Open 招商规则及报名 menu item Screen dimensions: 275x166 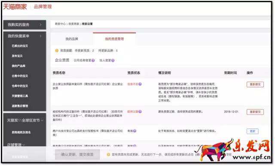(21, 132)
